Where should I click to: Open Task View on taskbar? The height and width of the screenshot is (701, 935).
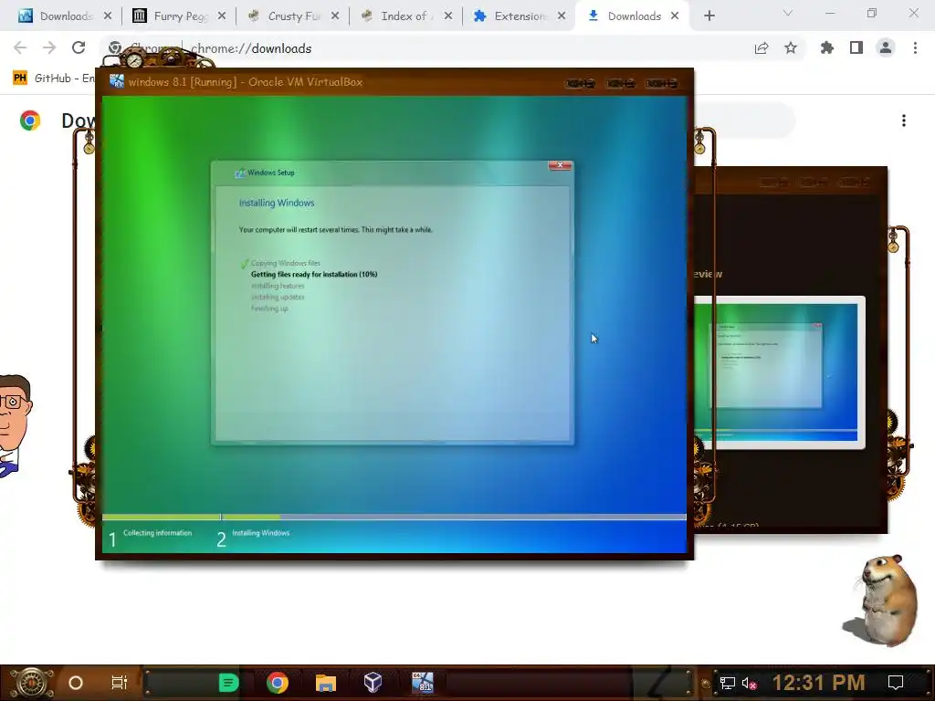(120, 683)
